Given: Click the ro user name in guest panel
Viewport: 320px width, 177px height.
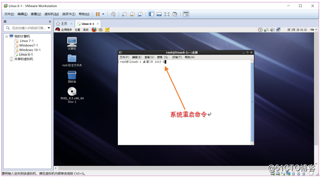Looking at the screenshot, I should pos(312,30).
